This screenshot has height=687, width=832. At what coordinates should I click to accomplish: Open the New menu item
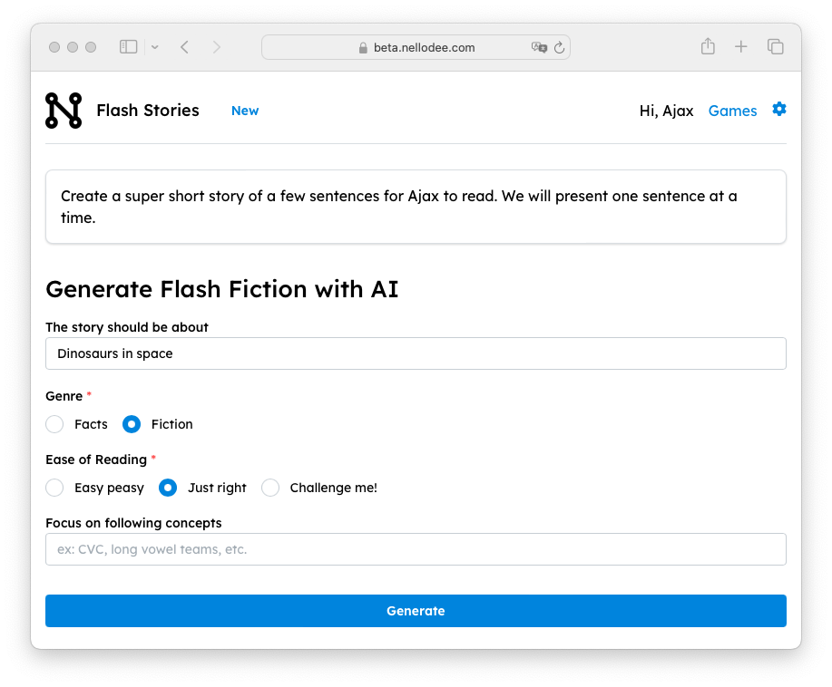pos(245,111)
